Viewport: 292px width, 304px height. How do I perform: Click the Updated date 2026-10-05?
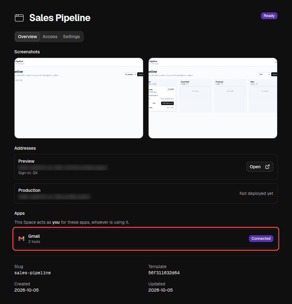160,290
